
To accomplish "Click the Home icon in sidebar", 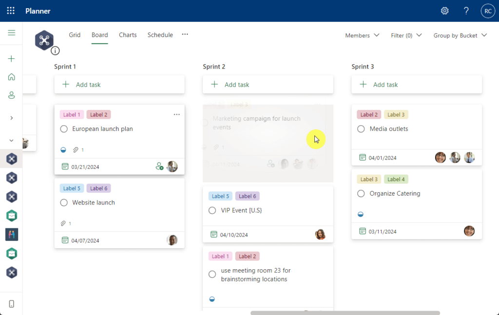I will [12, 77].
